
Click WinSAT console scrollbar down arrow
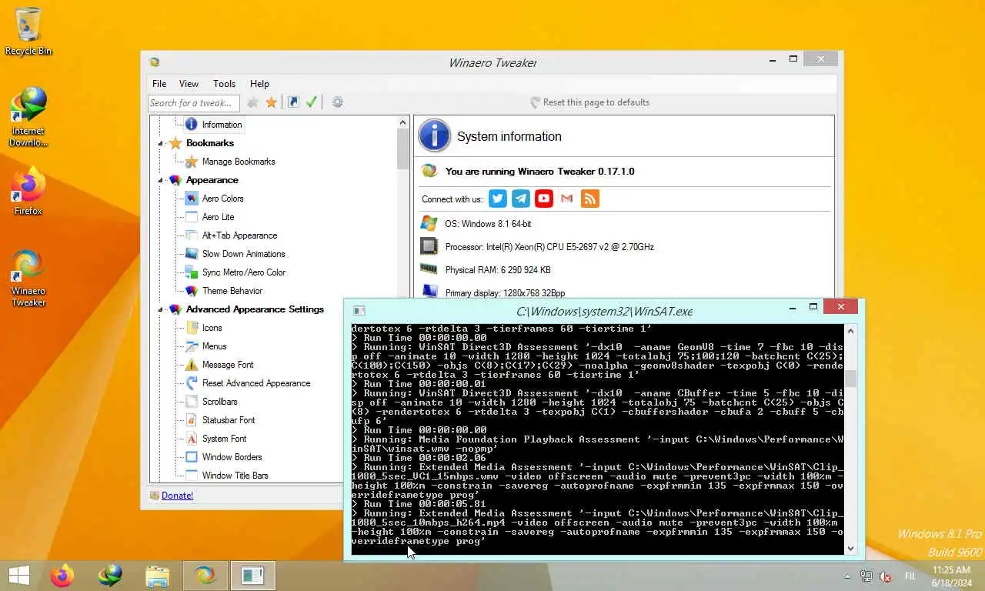coord(850,548)
